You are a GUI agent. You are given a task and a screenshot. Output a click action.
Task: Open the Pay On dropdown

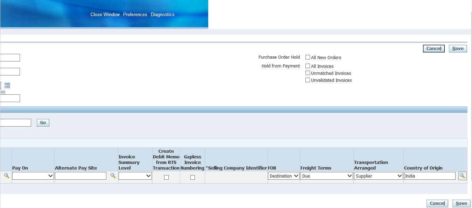33,176
